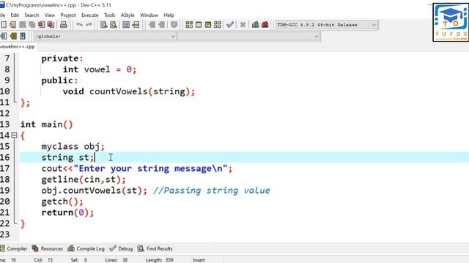
Task: Switch to the Compile Log tab
Action: coord(86,248)
